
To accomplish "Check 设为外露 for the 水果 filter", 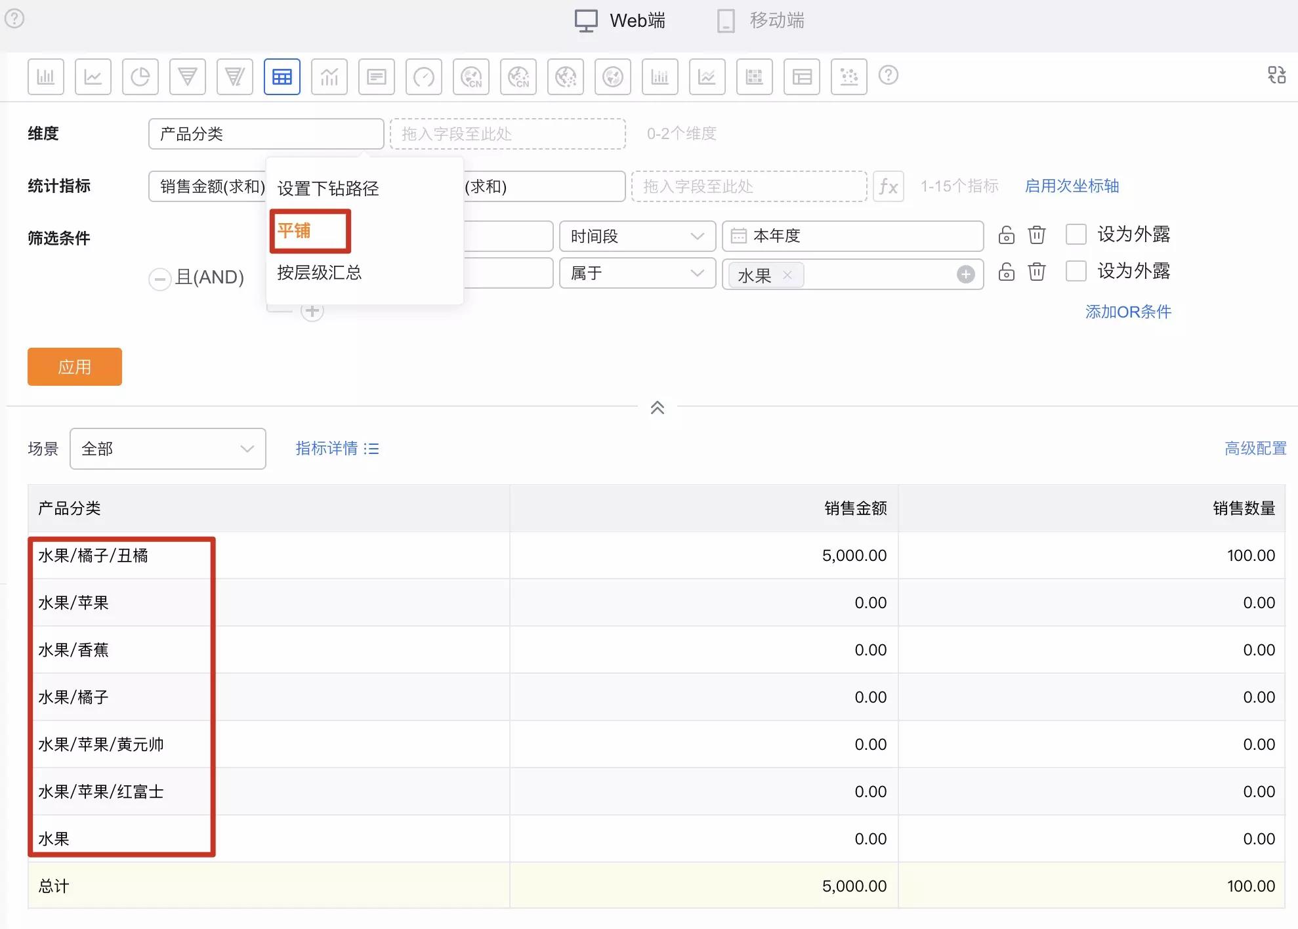I will [x=1076, y=271].
